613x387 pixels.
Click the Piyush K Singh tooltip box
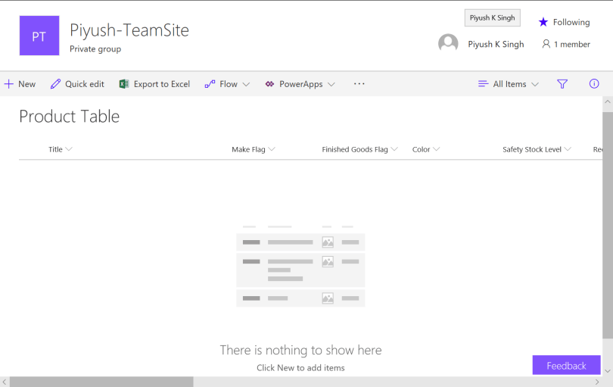[x=492, y=17]
